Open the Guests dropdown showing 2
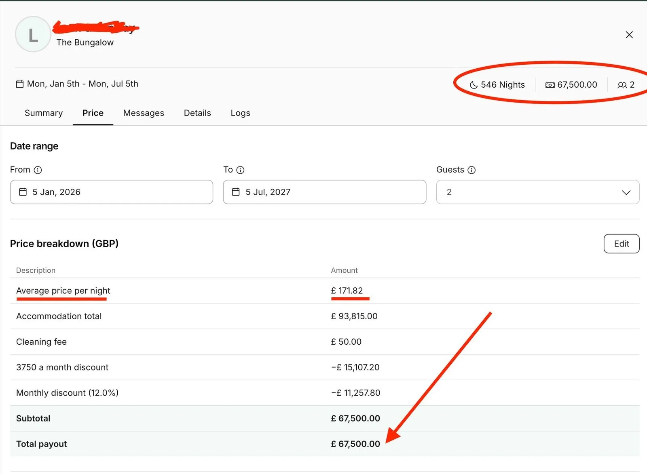 537,192
